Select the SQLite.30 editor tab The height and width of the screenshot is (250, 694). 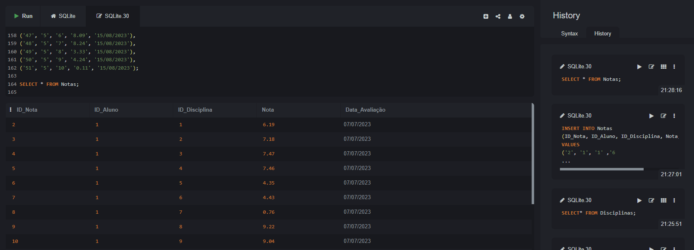(x=113, y=16)
